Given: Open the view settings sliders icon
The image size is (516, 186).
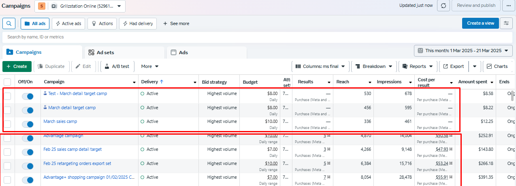Looking at the screenshot, I should pos(506,23).
